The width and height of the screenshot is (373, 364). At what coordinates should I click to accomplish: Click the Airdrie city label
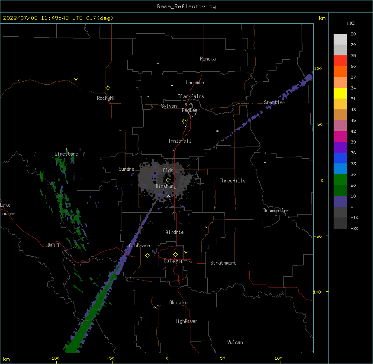point(174,232)
